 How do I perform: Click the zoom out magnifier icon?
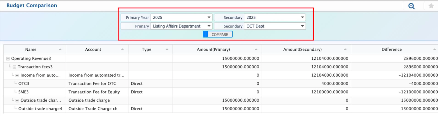(411, 6)
